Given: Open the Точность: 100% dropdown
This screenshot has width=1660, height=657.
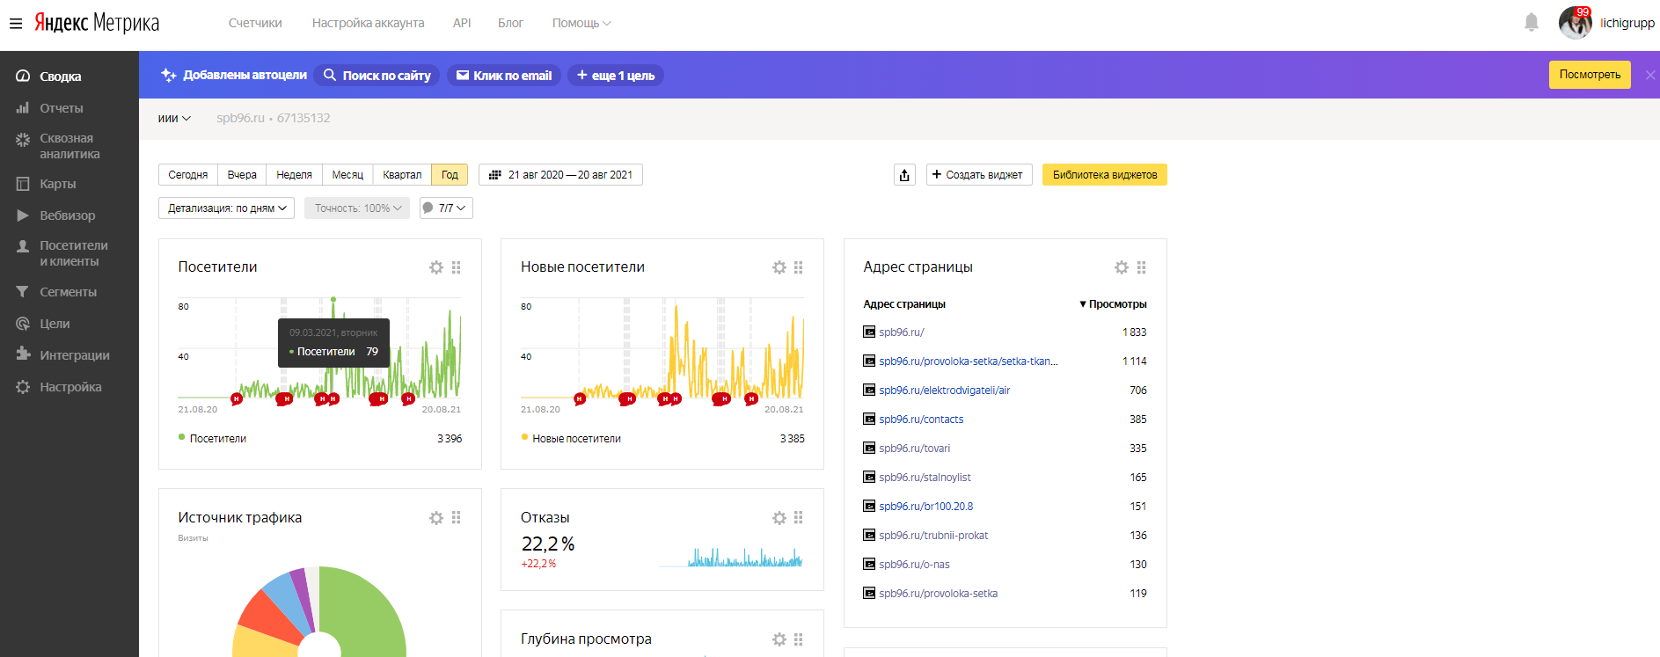Looking at the screenshot, I should [357, 208].
